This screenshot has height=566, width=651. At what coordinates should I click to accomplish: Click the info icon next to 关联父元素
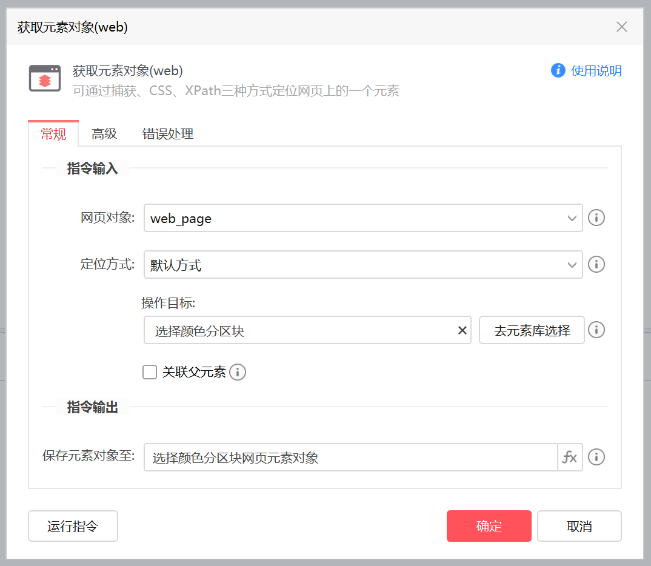click(238, 372)
